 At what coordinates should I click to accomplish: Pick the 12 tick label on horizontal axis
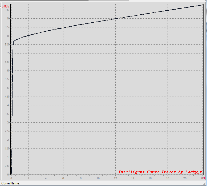point(115,178)
